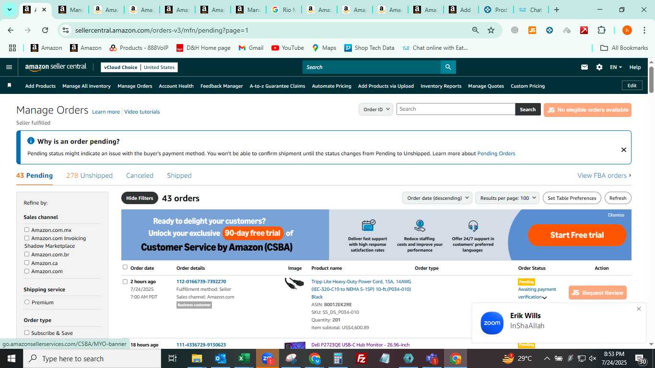This screenshot has width=655, height=368.
Task: Switch to the Canceled orders tab
Action: [140, 175]
